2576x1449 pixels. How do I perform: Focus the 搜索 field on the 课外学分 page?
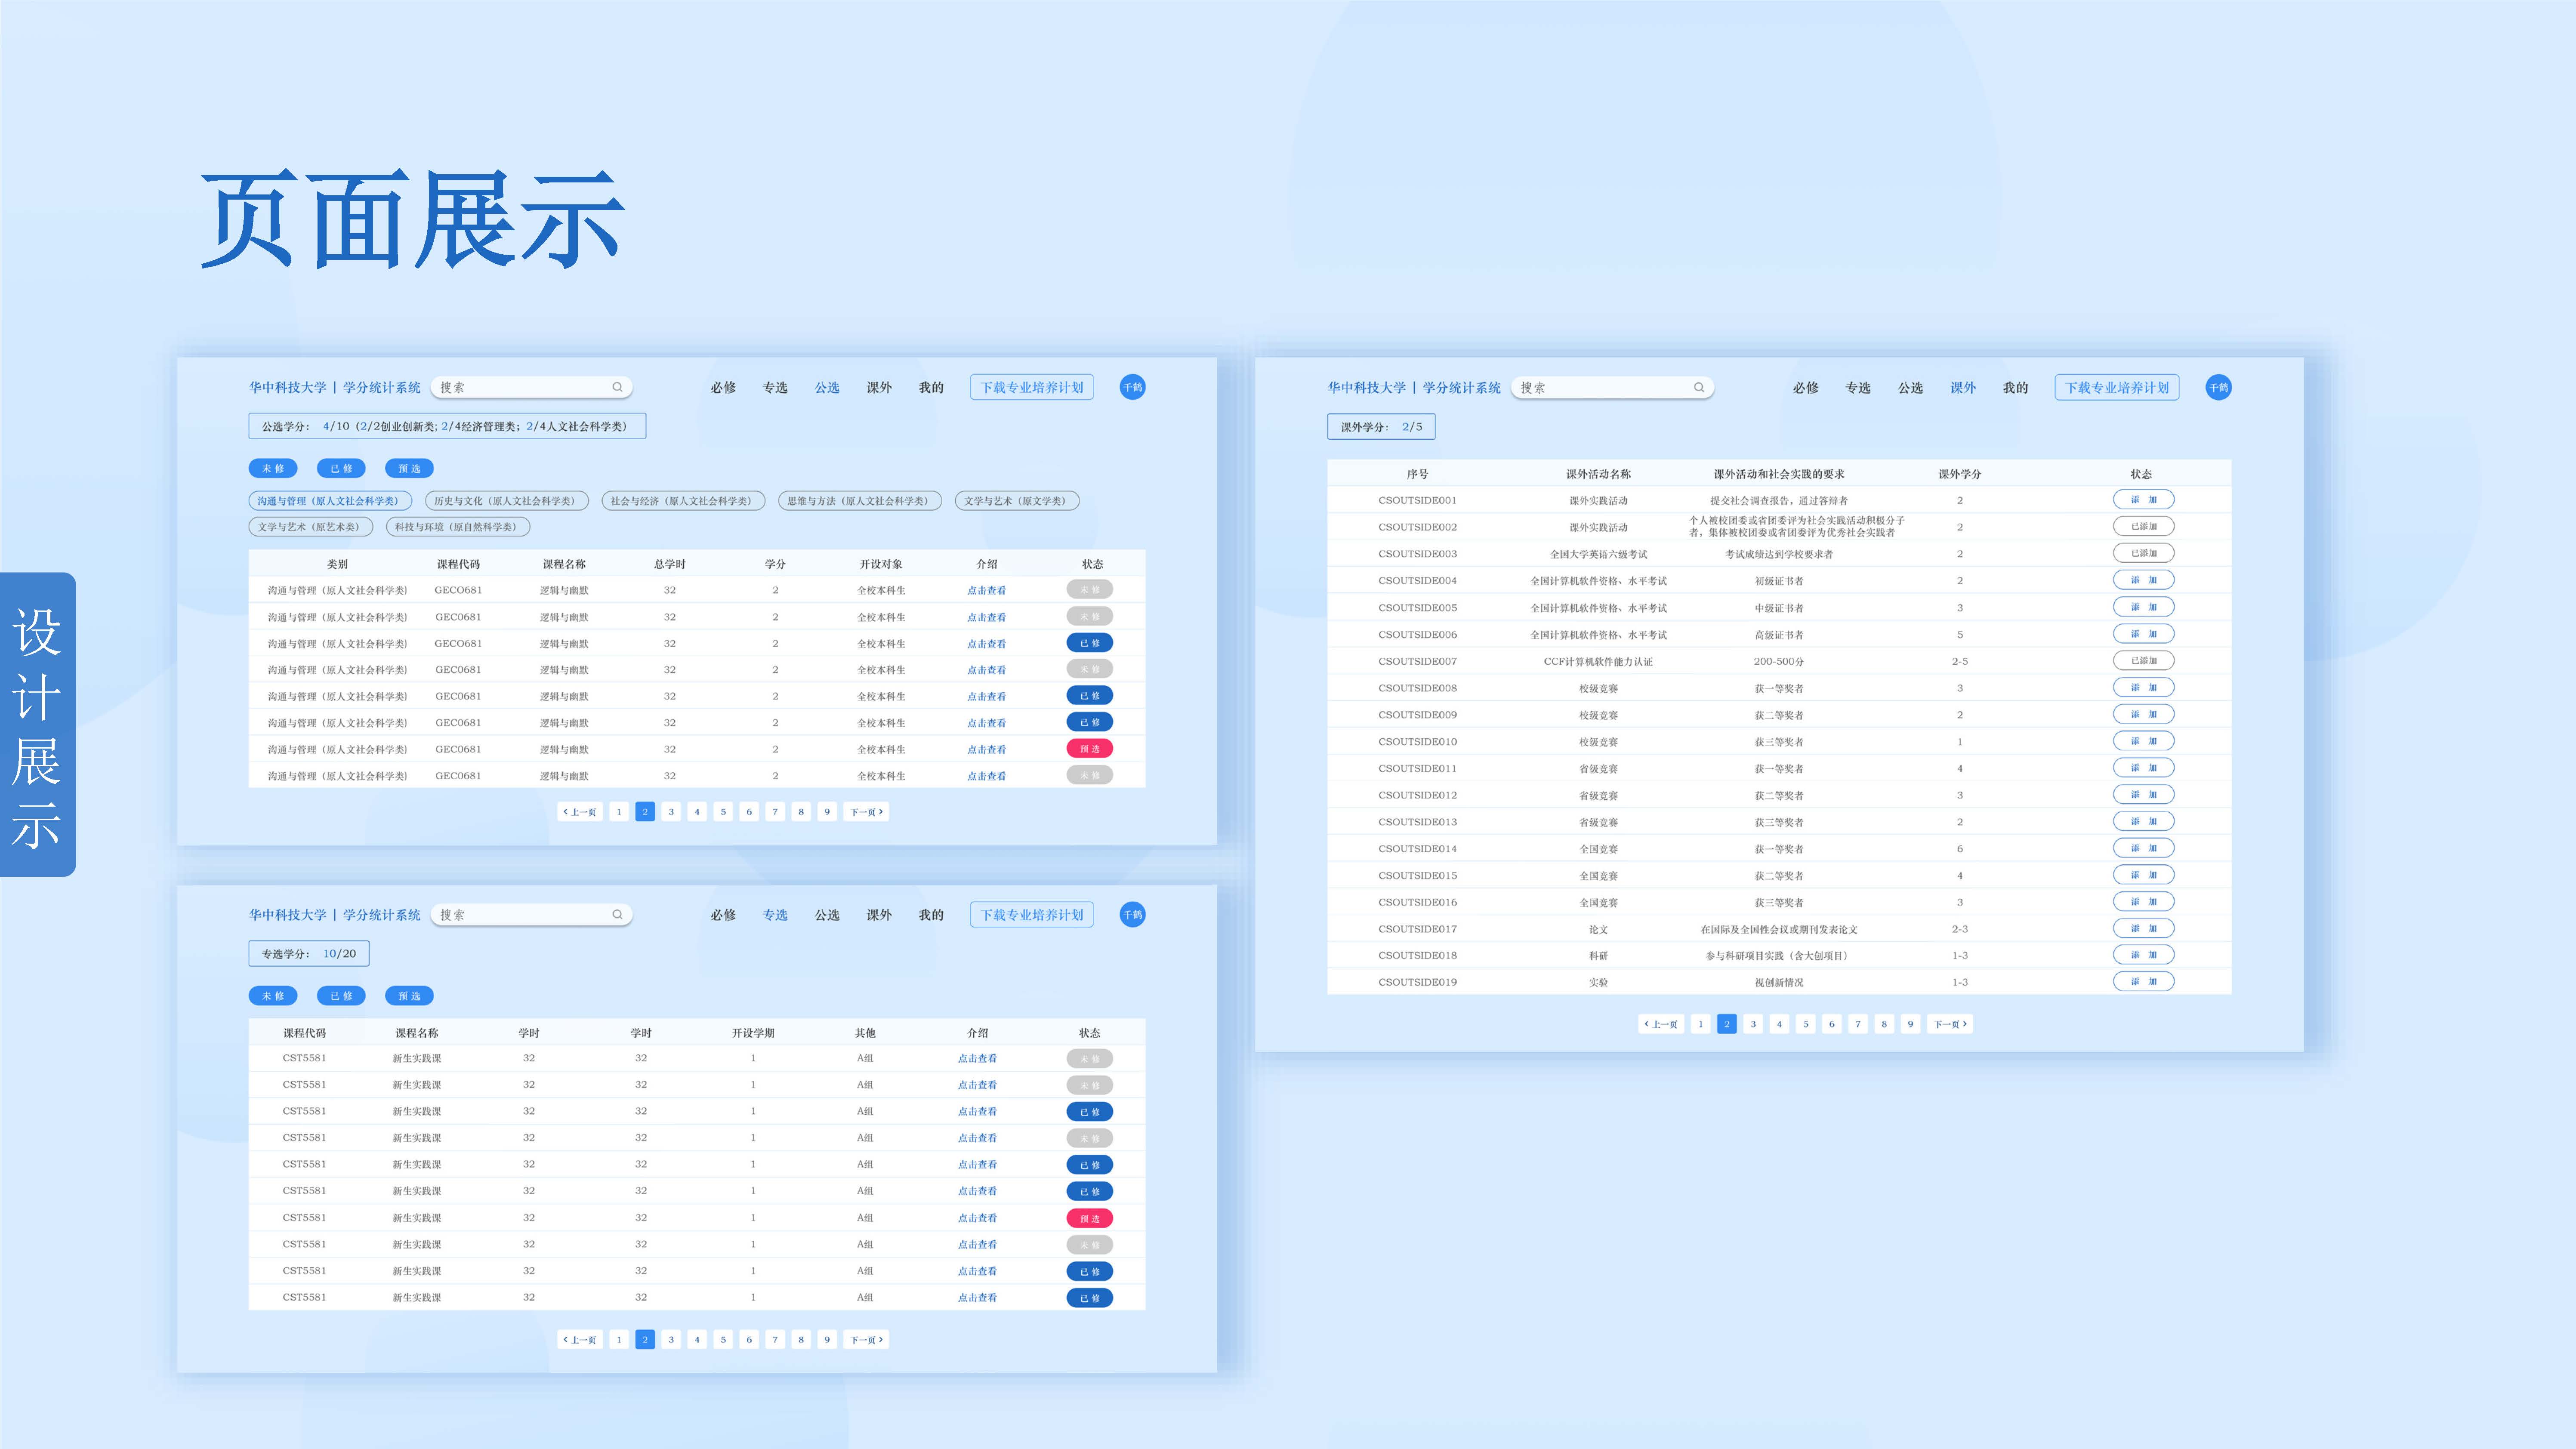(x=1612, y=387)
